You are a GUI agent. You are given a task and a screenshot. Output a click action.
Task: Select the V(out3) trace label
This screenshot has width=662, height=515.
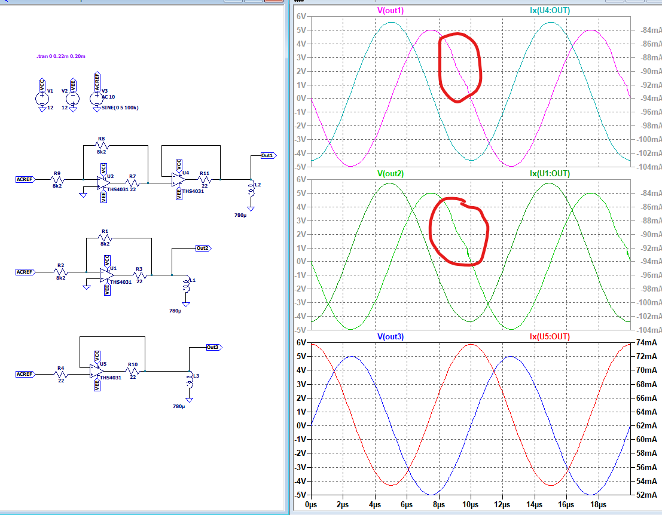[x=391, y=336]
